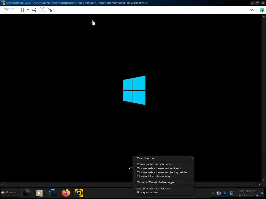Screen dimensions: 266x199
Task: Select Cascade windows from context menu
Action: [x=163, y=164]
